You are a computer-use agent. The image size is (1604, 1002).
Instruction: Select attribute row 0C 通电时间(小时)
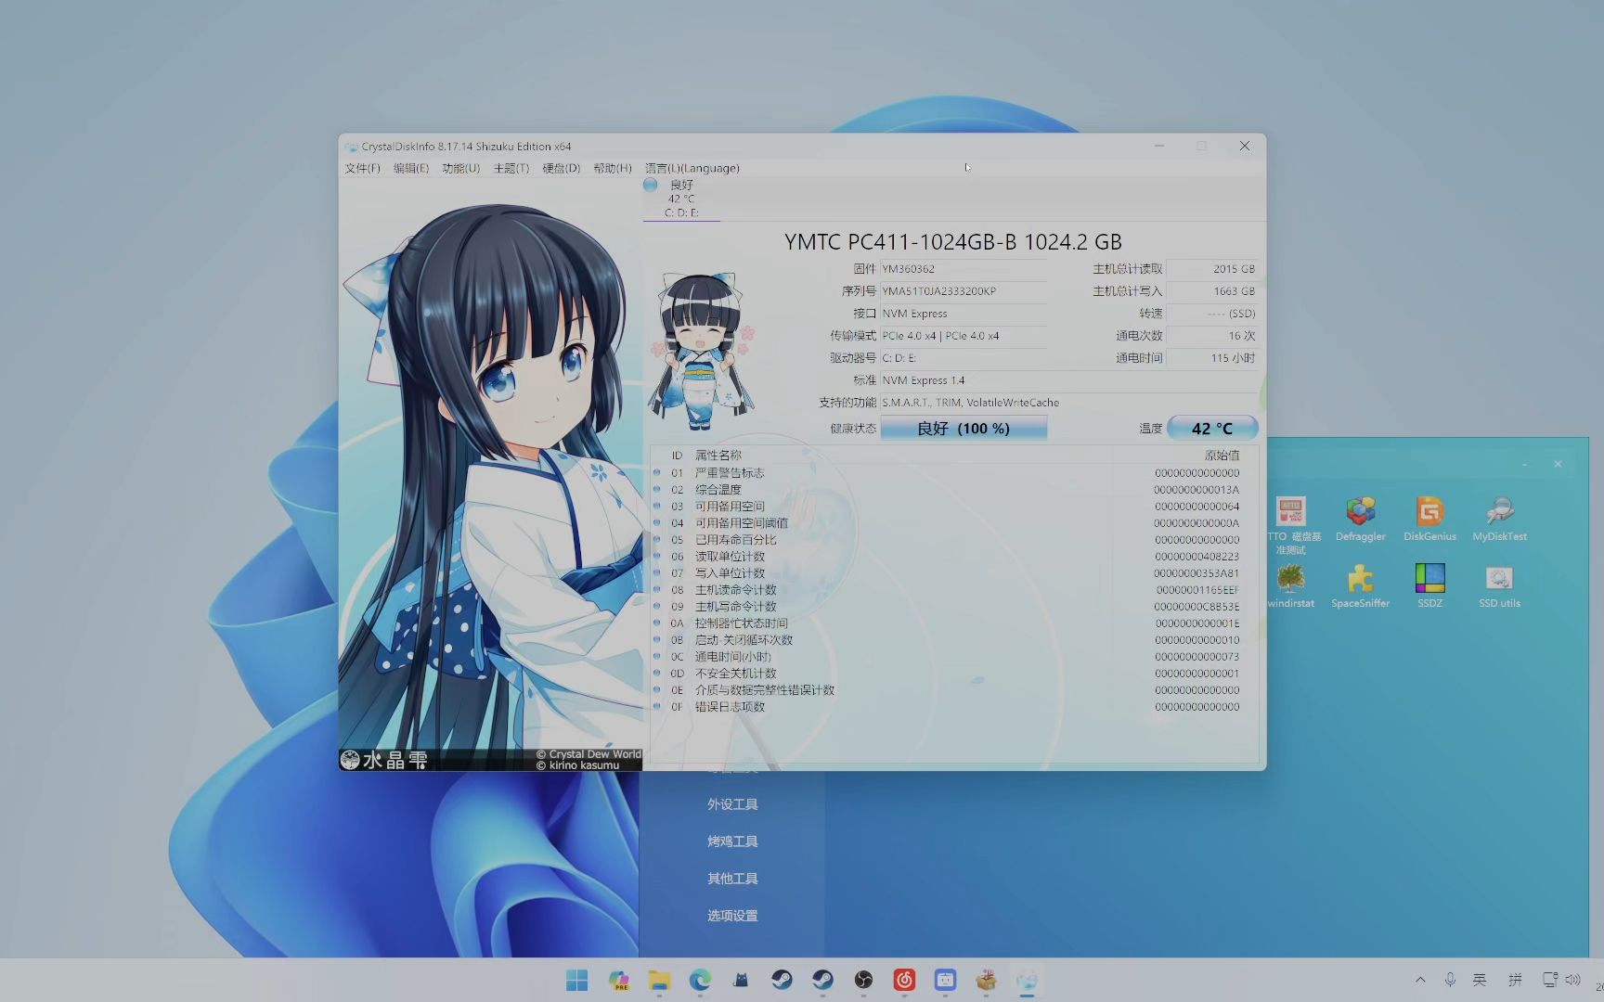953,657
